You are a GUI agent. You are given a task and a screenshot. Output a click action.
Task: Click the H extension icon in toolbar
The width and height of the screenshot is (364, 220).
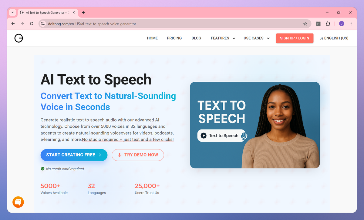click(x=318, y=24)
